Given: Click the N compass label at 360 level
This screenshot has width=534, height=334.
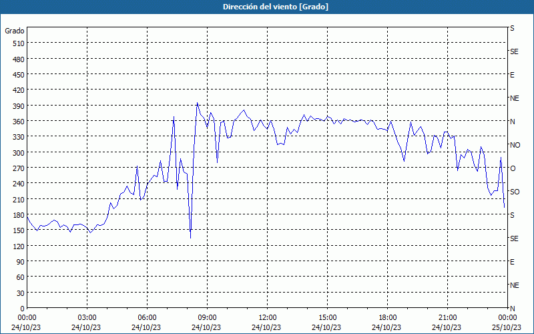Looking at the screenshot, I should coord(512,122).
